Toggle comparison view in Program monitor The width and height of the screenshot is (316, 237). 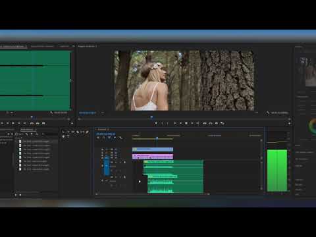pos(223,123)
